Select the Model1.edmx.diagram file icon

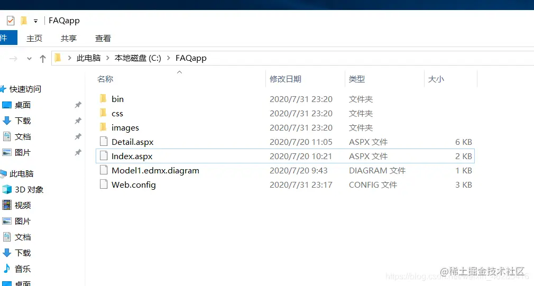coord(104,170)
